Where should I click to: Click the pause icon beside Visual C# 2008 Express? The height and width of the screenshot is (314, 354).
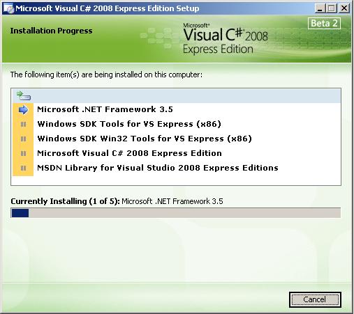pyautogui.click(x=23, y=154)
